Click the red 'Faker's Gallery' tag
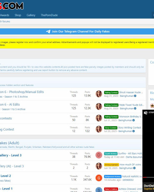Screen dimensions: 154x192 (111, 189)
